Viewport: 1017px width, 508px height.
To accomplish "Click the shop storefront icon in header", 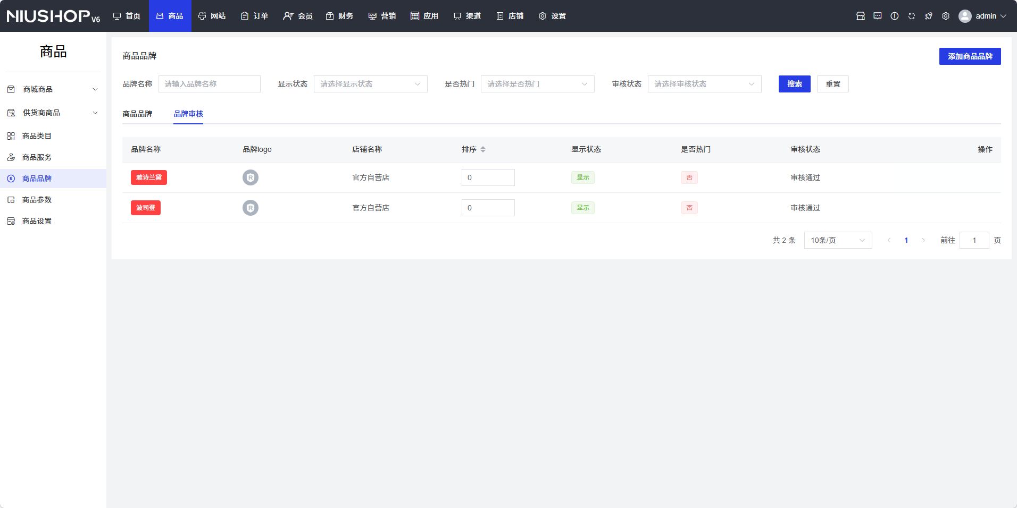I will click(x=861, y=16).
